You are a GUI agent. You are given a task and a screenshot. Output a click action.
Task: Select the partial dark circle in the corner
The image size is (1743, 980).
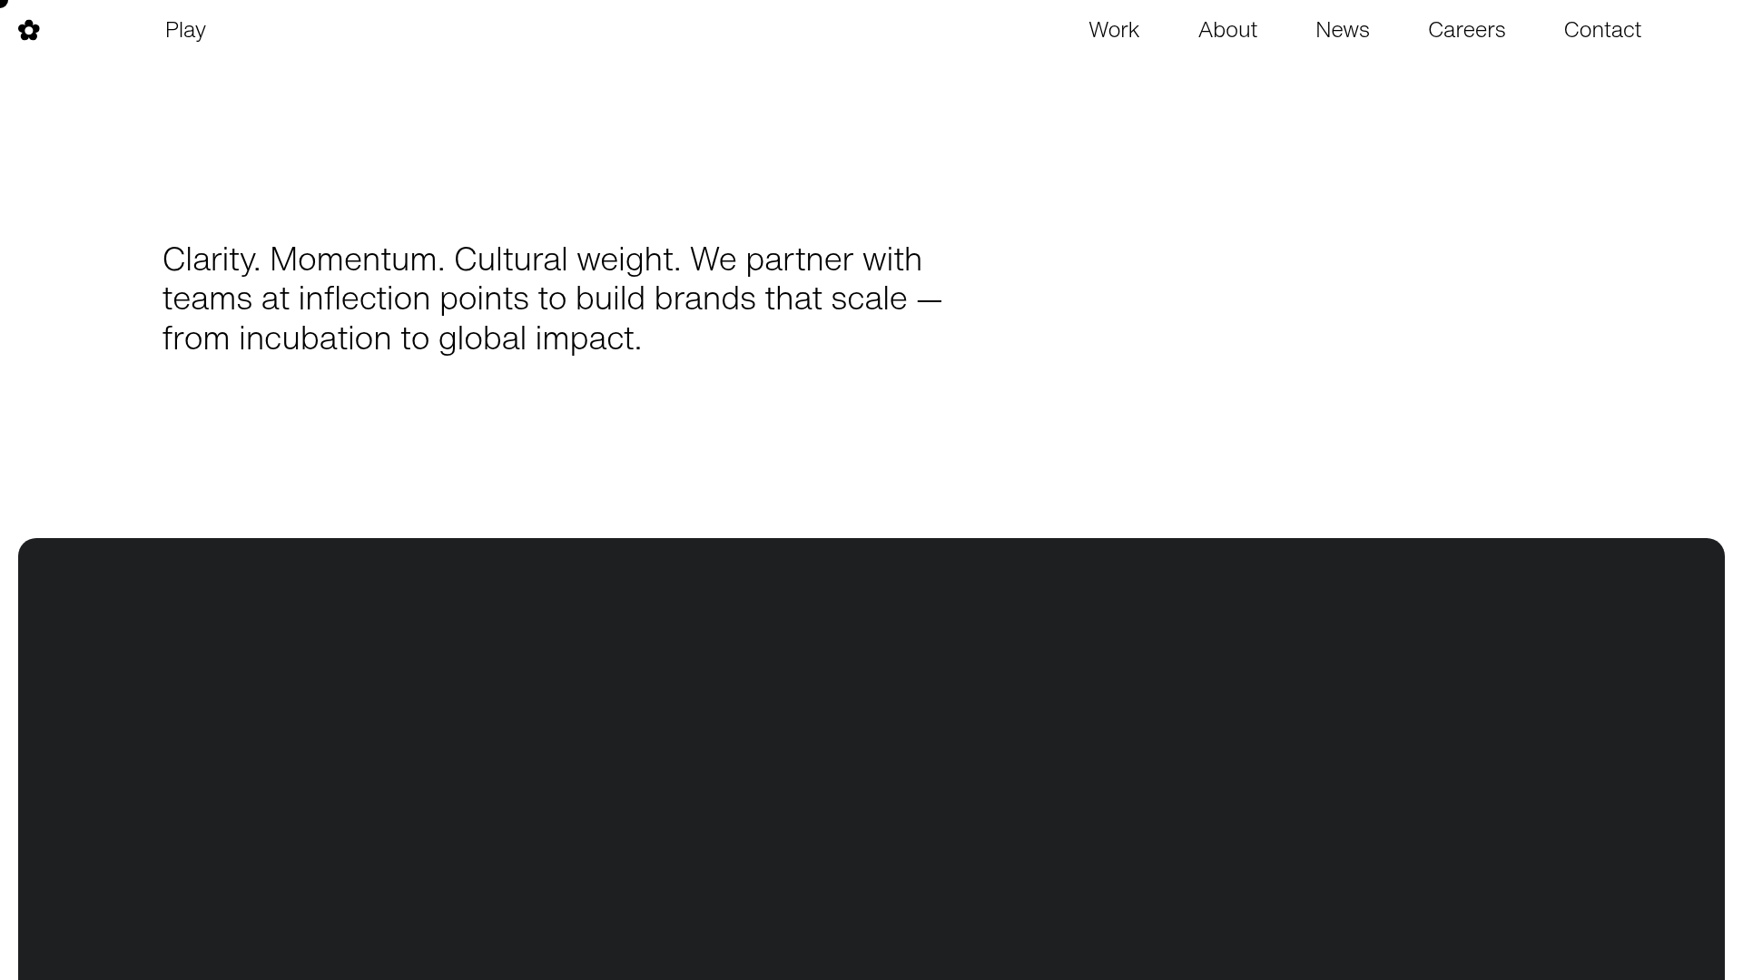(3, 4)
